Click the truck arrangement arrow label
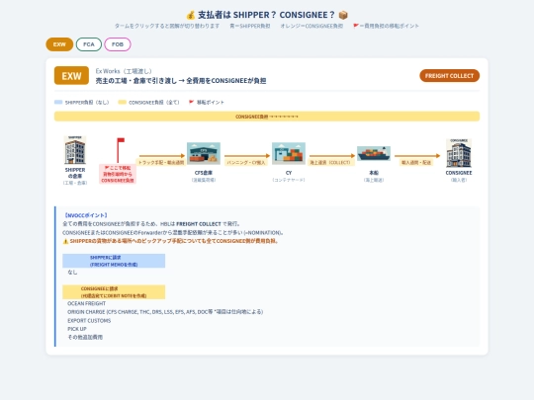The image size is (534, 400). point(161,163)
